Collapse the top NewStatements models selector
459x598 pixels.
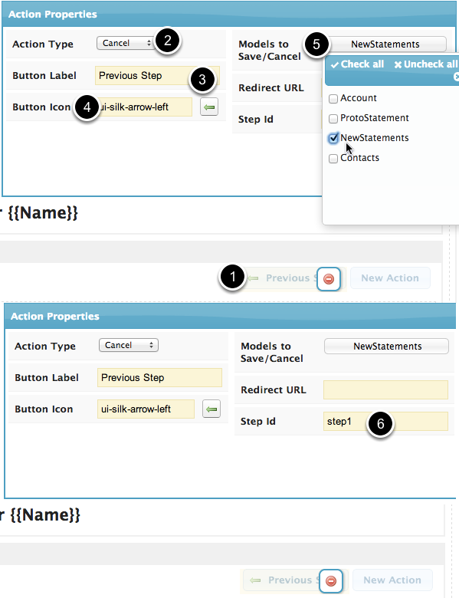tap(385, 44)
